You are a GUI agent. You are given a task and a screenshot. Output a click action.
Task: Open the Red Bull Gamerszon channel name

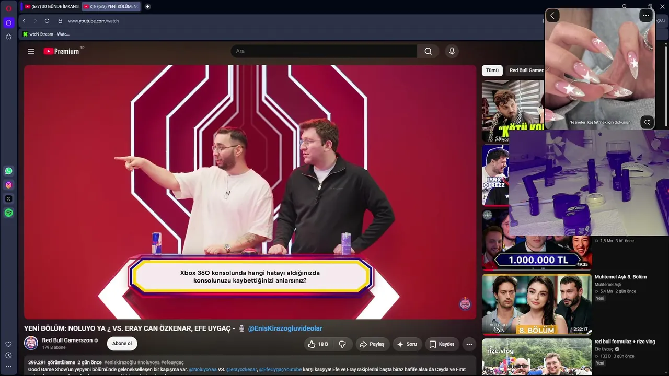pos(67,340)
